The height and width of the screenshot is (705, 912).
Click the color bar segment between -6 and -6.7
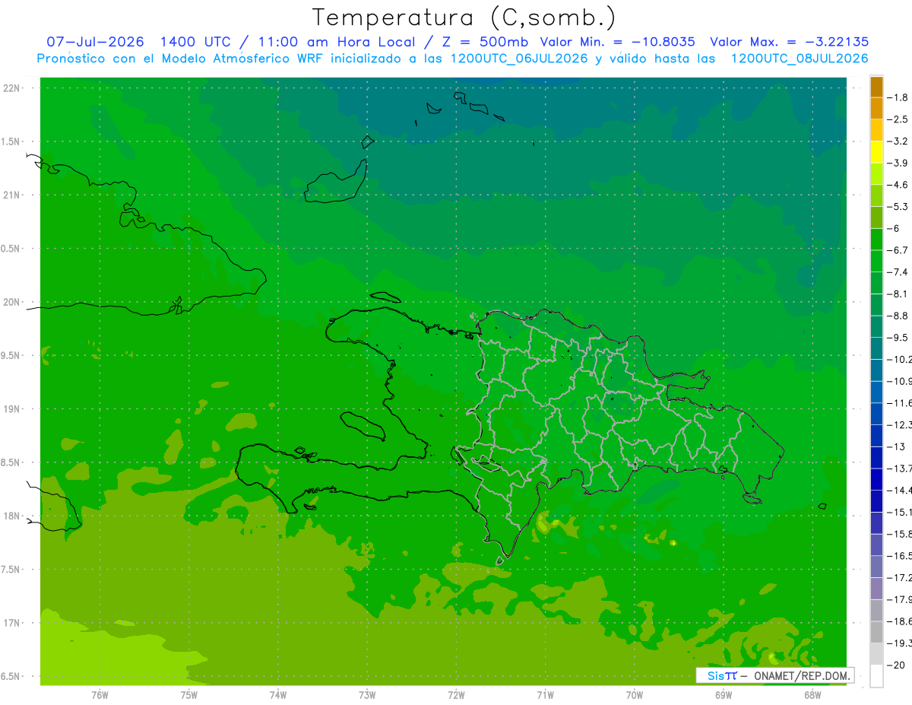[876, 239]
